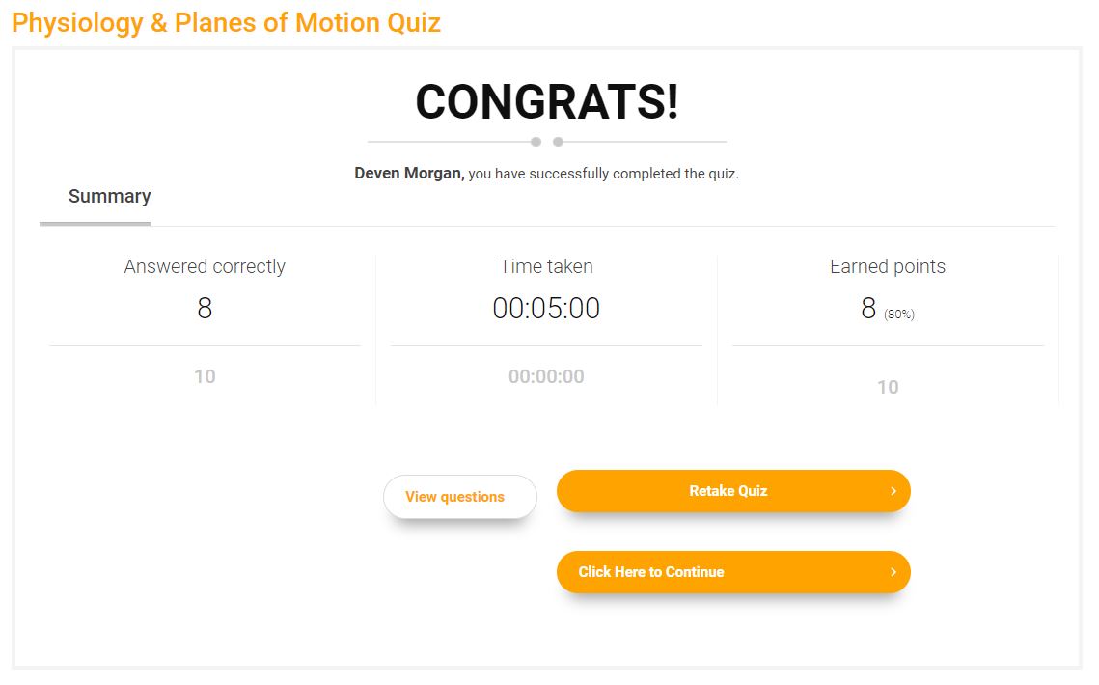Click the successfully completed the quiz message
Viewport: 1099px width, 685px height.
tap(603, 175)
